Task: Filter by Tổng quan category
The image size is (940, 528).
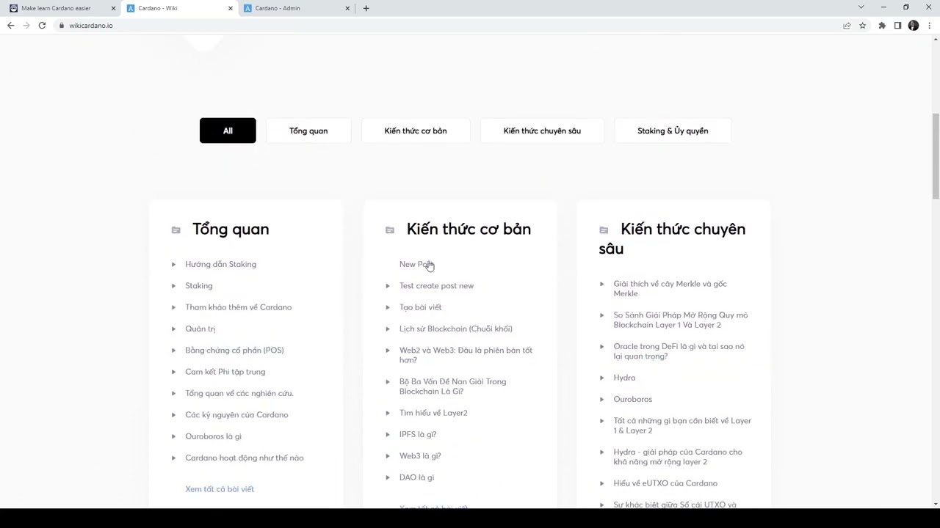Action: pos(308,131)
